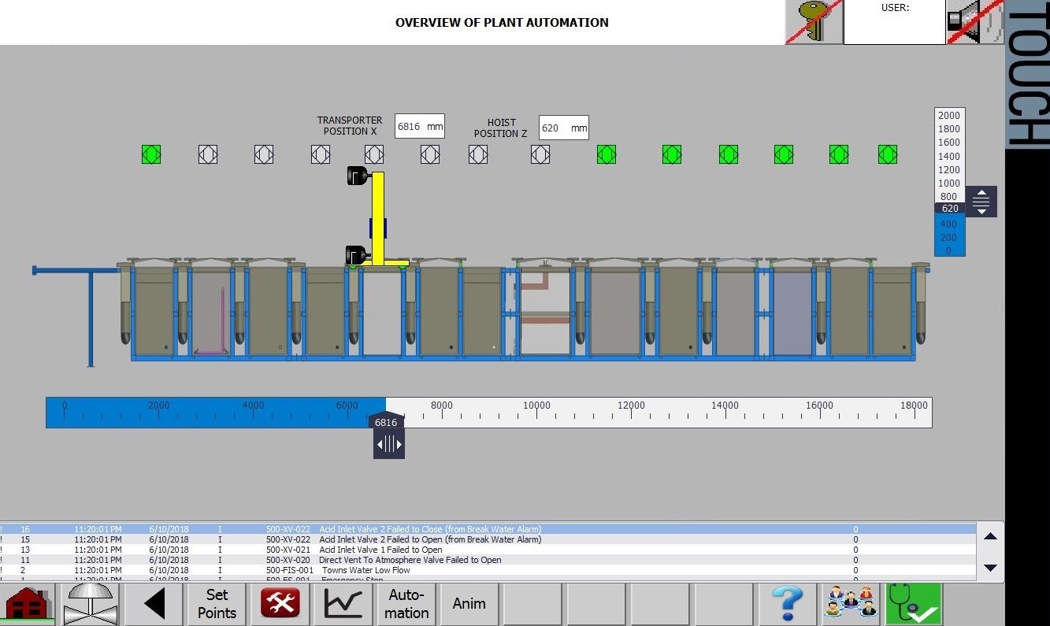1050x626 pixels.
Task: Toggle the last green position indicator
Action: [x=888, y=154]
